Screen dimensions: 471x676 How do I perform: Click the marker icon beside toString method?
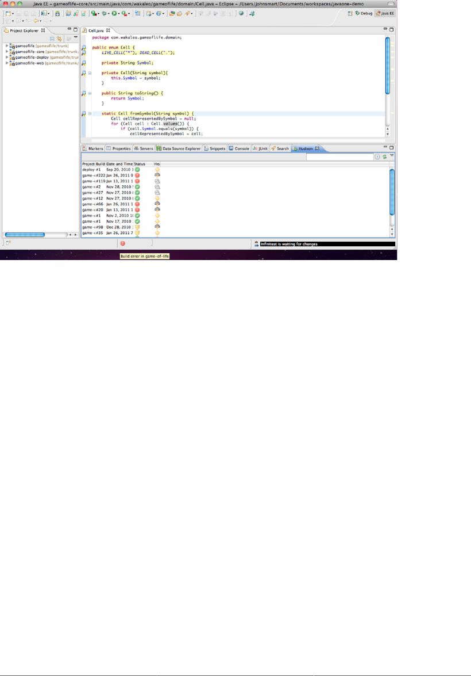83,93
